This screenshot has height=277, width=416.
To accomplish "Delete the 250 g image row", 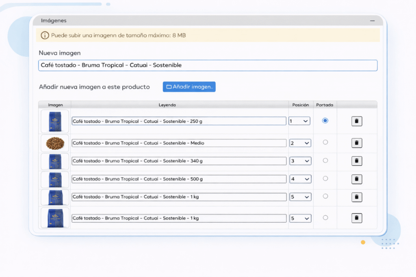I will (x=357, y=121).
